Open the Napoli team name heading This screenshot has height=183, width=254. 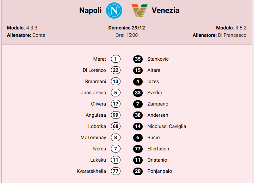[91, 11]
